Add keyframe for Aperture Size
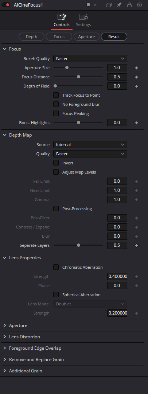Screen dimensions: 148x394 136,68
